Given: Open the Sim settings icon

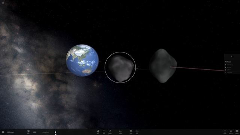Looking at the screenshot, I should (137, 131).
